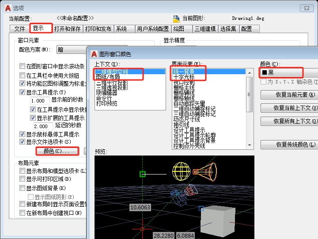Click the element list scrollbar thumb
This screenshot has height=239, width=318.
click(250, 95)
